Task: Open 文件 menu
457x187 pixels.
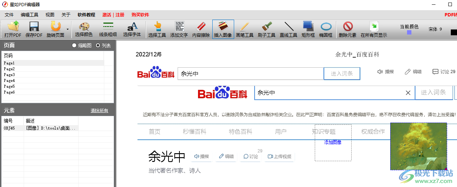Action: (9, 15)
